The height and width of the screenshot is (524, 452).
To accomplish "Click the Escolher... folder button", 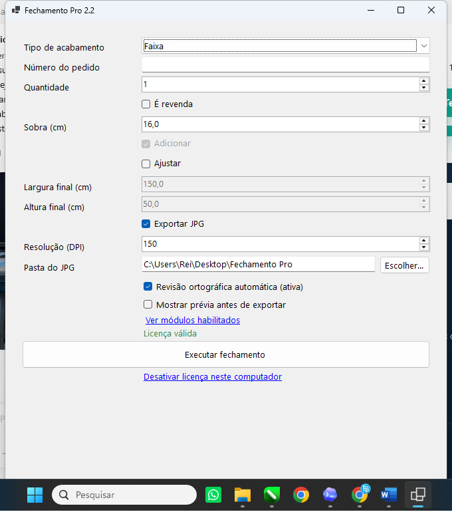I will pyautogui.click(x=404, y=265).
